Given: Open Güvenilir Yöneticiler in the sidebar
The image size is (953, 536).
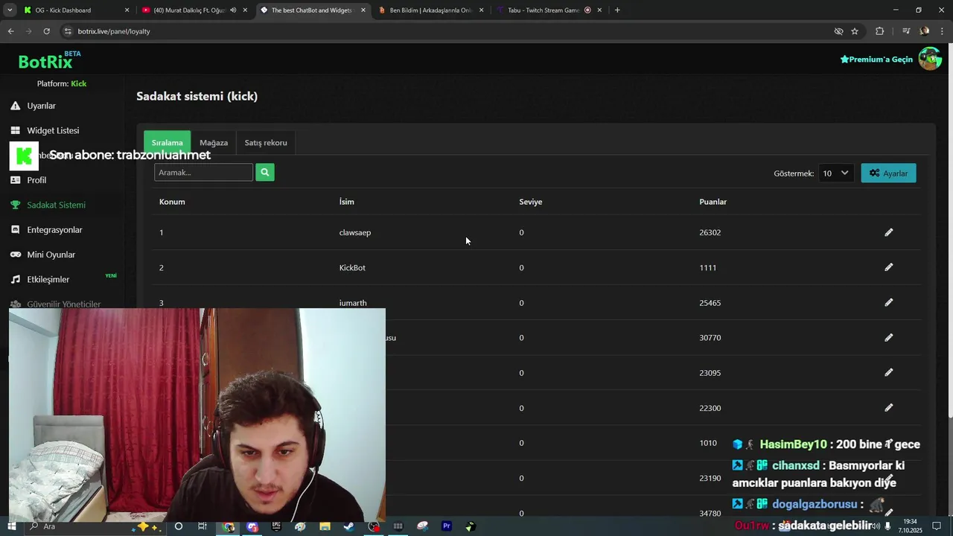Looking at the screenshot, I should coord(63,304).
